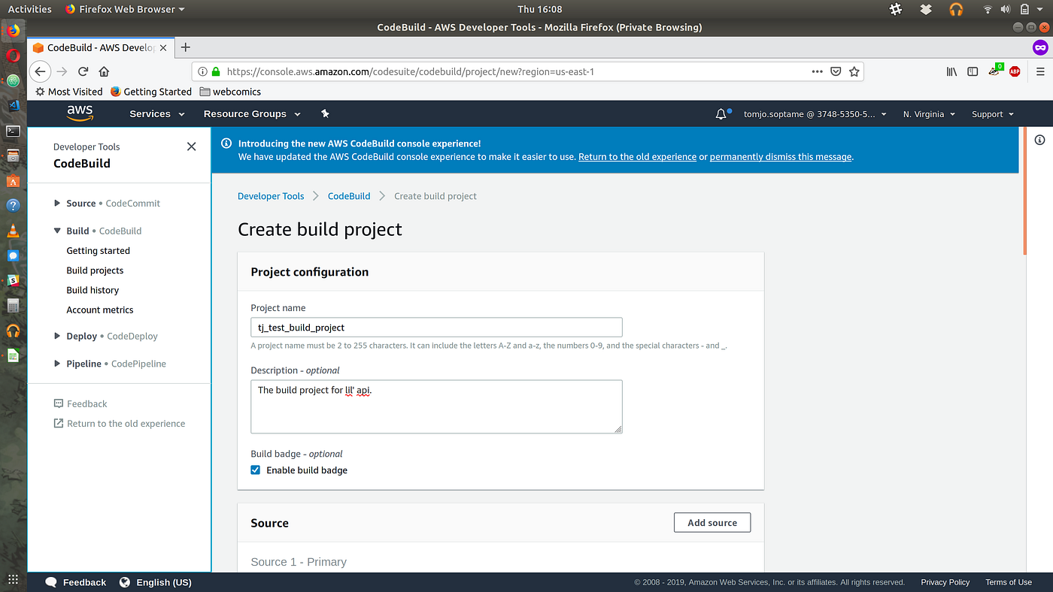Uncheck the Enable build badge checkbox

[255, 470]
